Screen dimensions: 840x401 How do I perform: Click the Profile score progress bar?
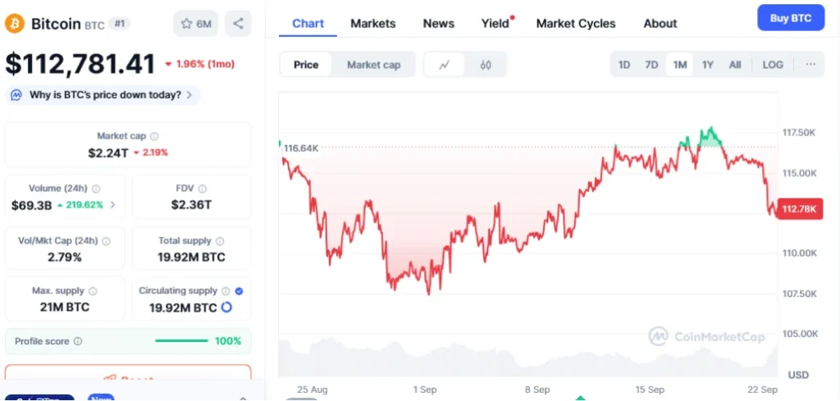tap(181, 341)
